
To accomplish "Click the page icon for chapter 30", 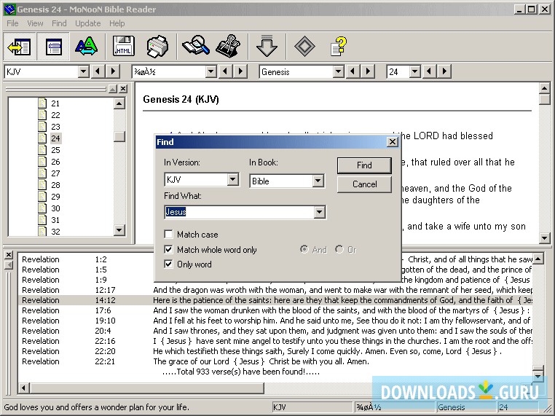I will coord(42,208).
